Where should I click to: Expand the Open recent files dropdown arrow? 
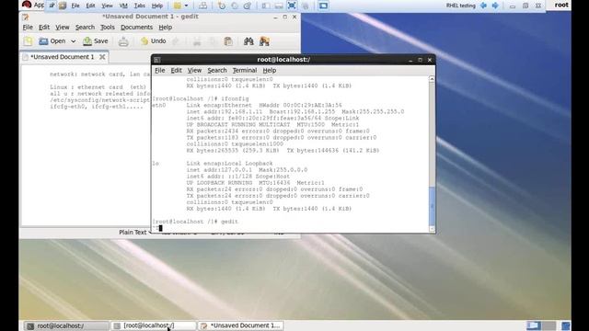(x=74, y=41)
